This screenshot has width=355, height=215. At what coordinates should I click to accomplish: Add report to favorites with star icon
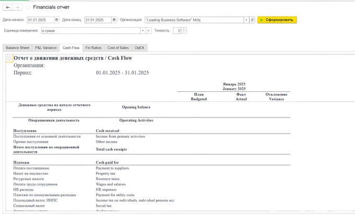click(28, 7)
